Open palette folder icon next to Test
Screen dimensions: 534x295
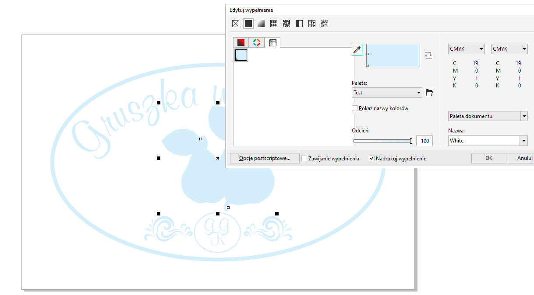click(x=429, y=93)
